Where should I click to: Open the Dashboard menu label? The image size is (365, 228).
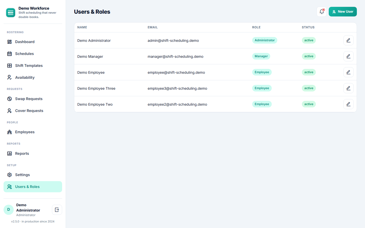25,42
